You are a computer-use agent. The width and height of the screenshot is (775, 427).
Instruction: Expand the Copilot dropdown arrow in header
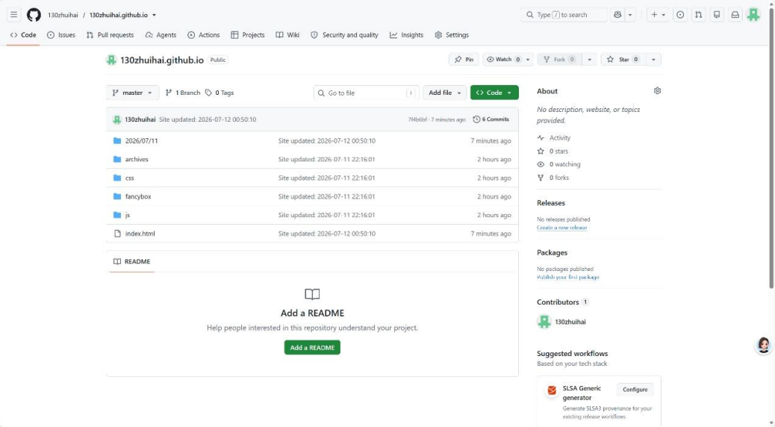pos(629,15)
